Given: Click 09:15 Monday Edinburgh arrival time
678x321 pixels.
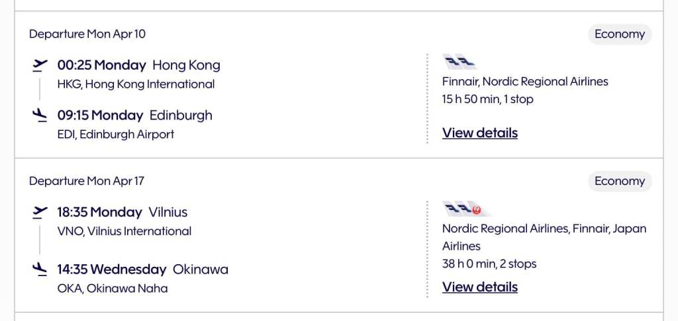Looking at the screenshot, I should coord(100,115).
